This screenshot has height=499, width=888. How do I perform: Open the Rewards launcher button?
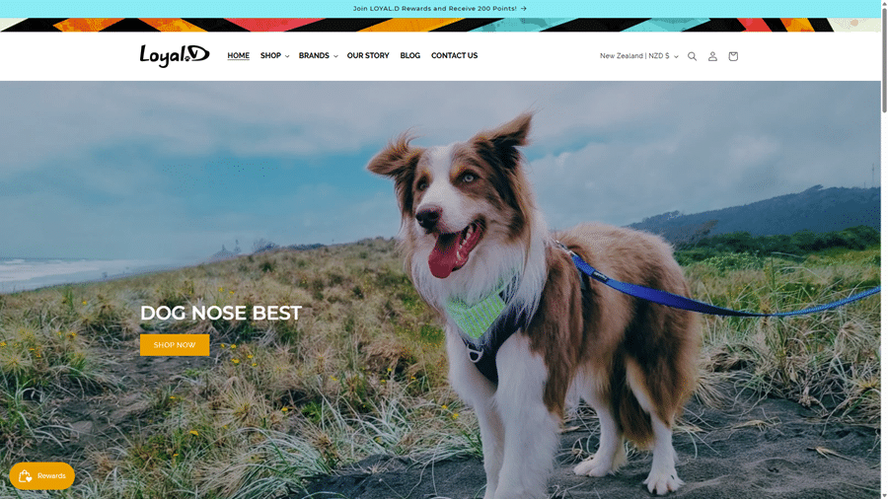click(x=41, y=475)
